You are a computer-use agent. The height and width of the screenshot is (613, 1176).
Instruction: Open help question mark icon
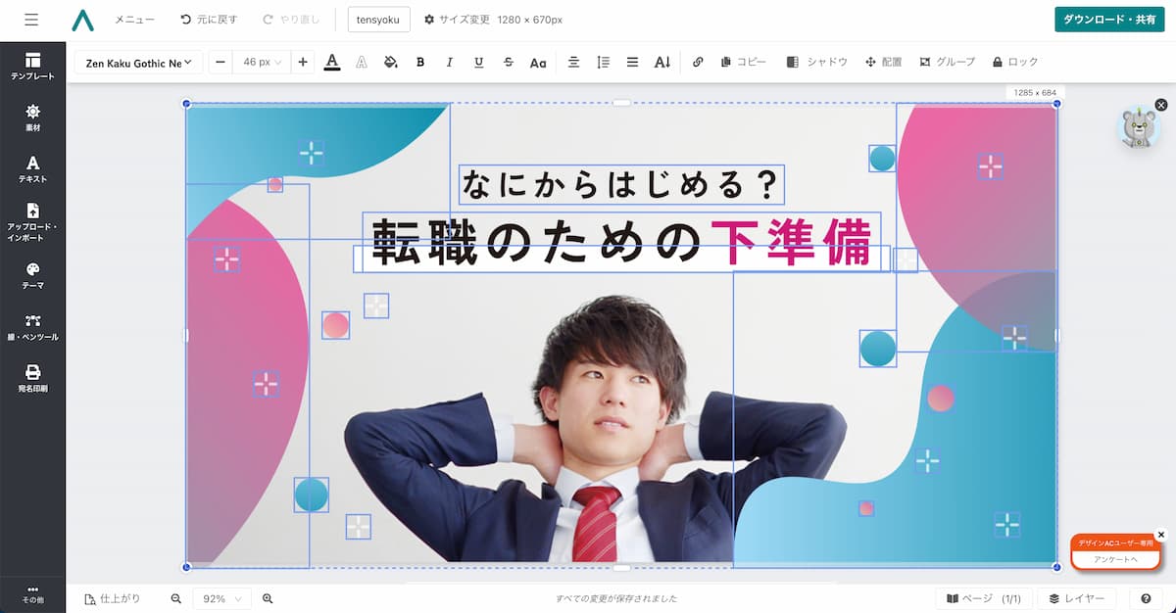(1146, 598)
